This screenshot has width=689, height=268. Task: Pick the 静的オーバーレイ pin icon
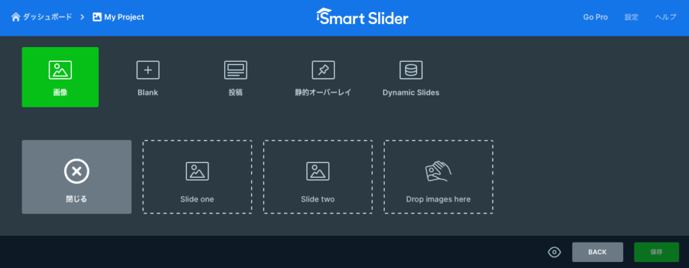click(x=324, y=70)
